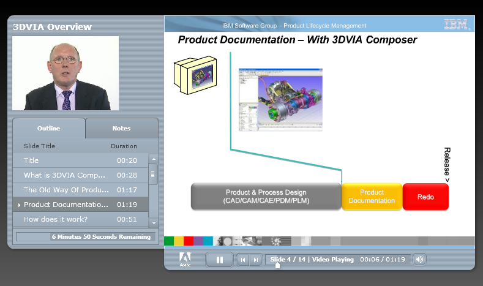Switch to the Notes tab
This screenshot has width=483, height=286.
click(121, 128)
